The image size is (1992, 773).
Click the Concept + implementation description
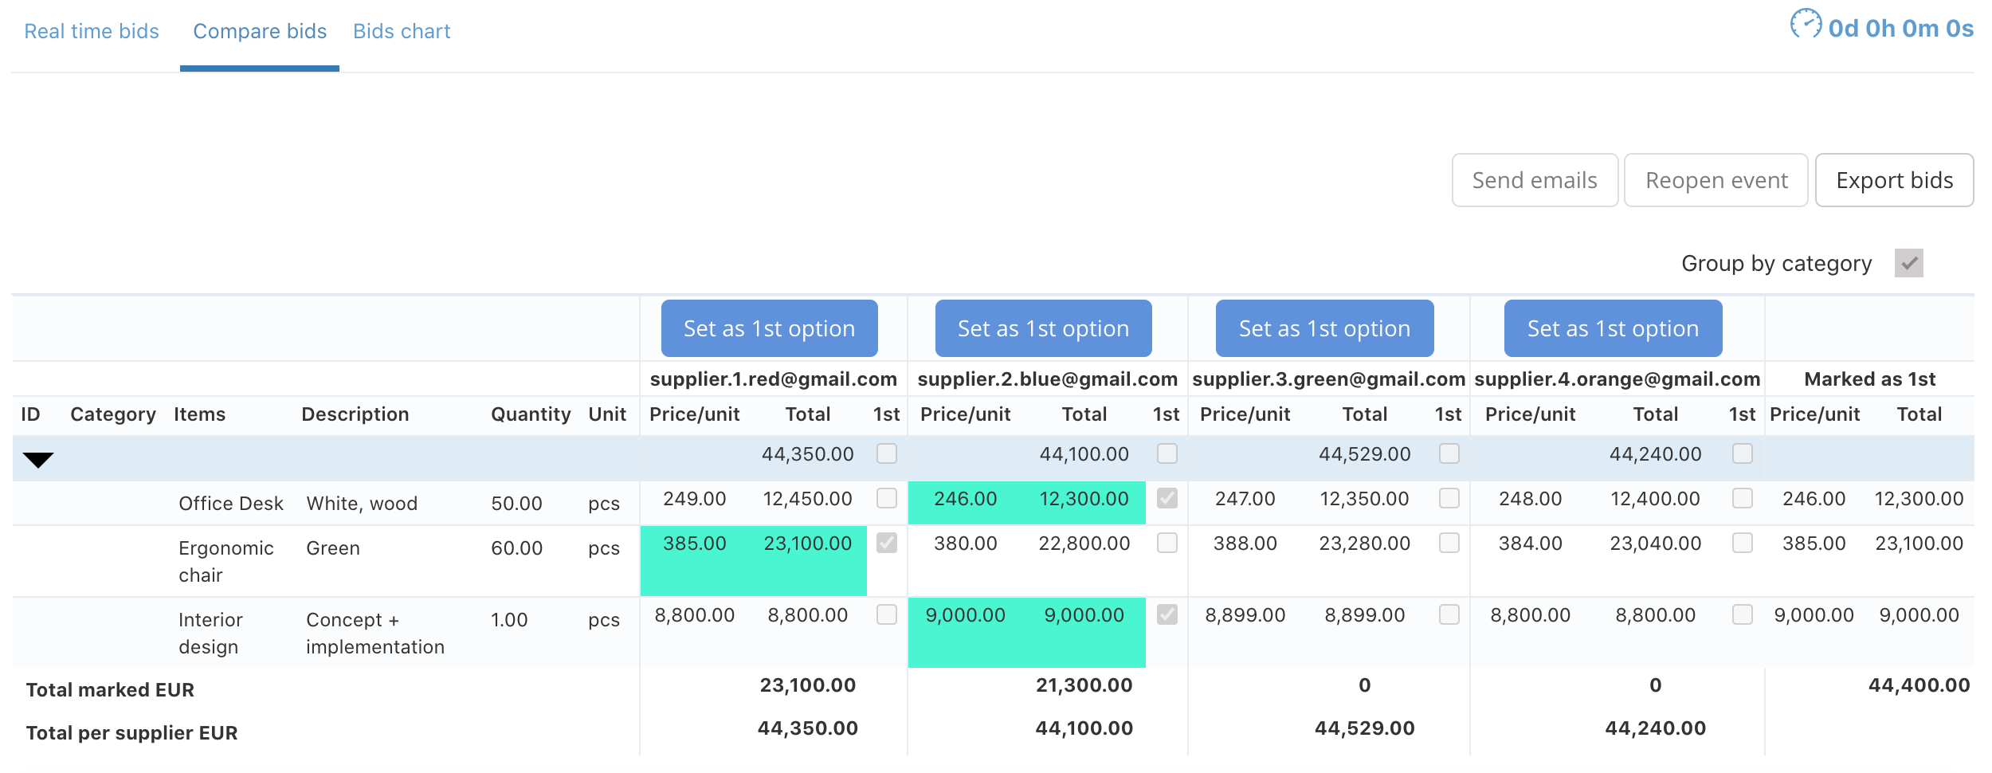(x=374, y=634)
